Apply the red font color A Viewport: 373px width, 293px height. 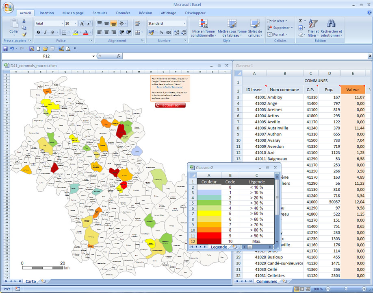point(86,32)
